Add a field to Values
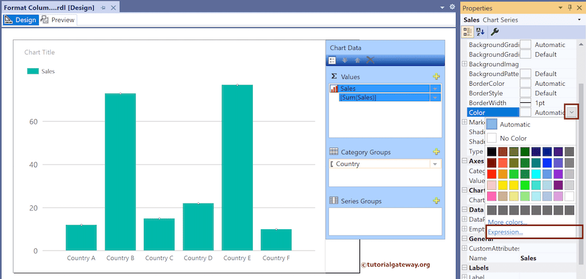 coord(436,77)
